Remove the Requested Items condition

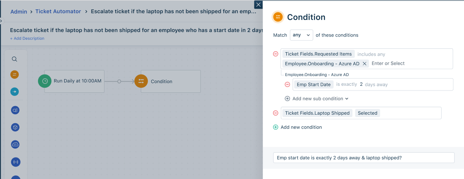click(275, 54)
